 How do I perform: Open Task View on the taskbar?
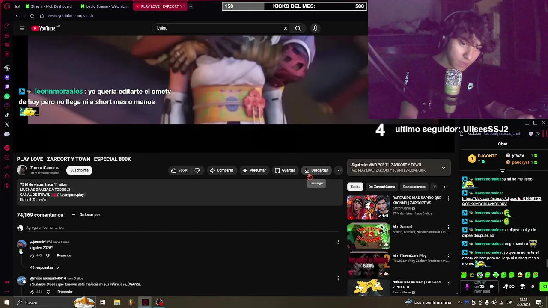103,302
